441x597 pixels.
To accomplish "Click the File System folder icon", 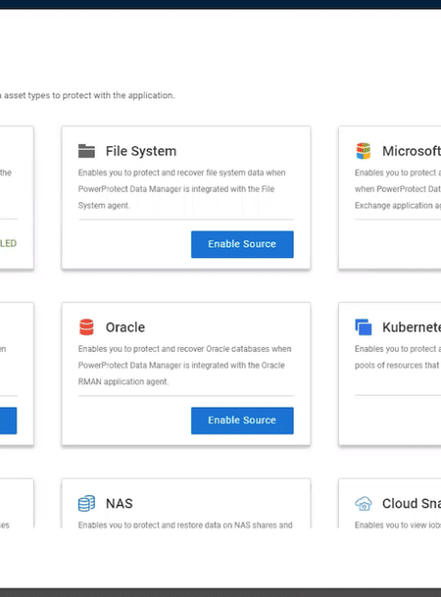I will (86, 152).
